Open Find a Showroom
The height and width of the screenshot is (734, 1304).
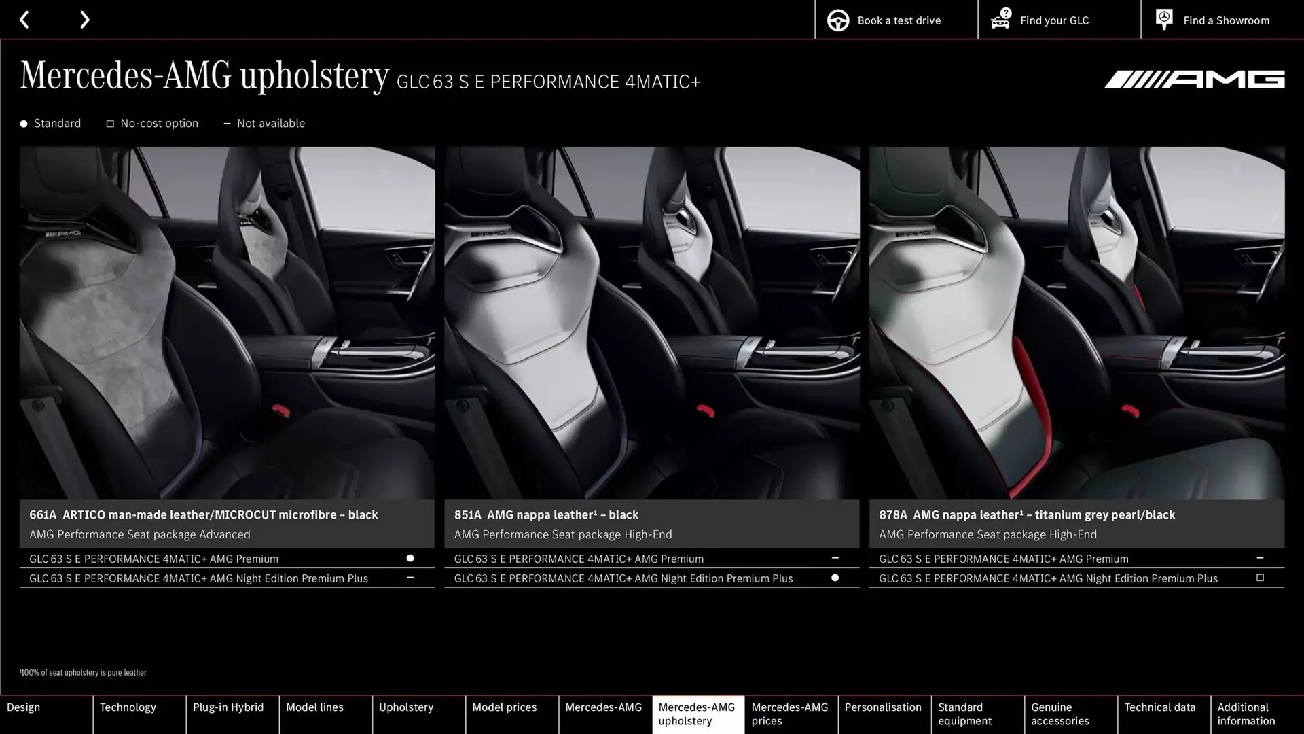point(1222,20)
